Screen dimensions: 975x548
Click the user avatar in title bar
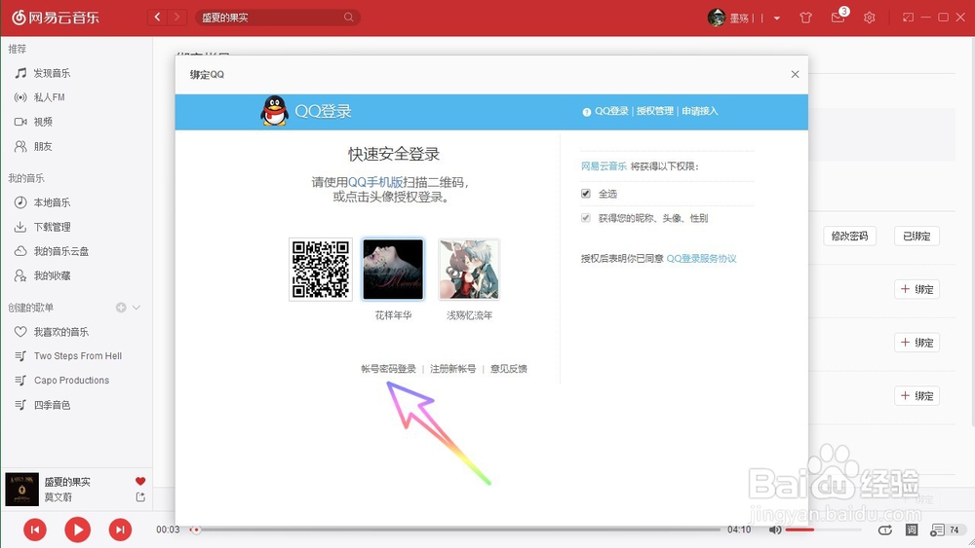(x=717, y=18)
